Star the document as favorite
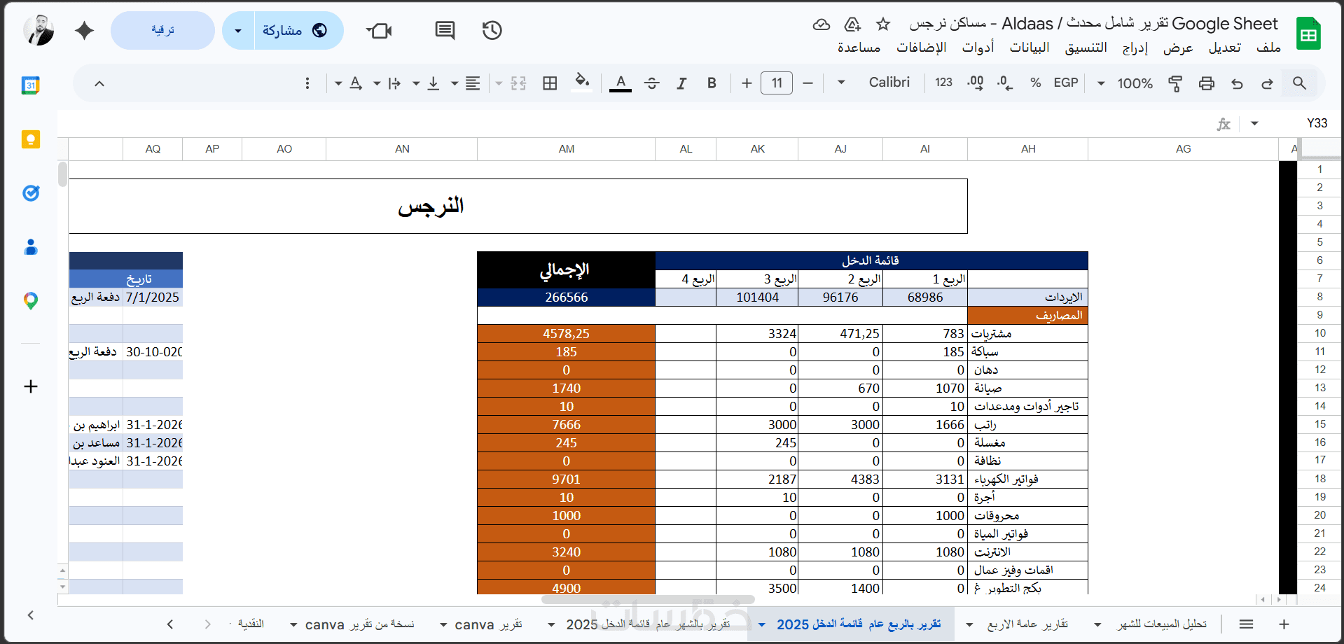Screen dimensions: 1344x644 pos(883,24)
